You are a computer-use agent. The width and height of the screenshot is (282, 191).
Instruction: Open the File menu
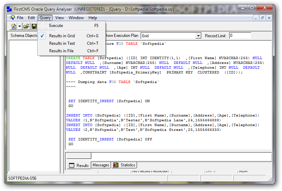[x=20, y=18]
